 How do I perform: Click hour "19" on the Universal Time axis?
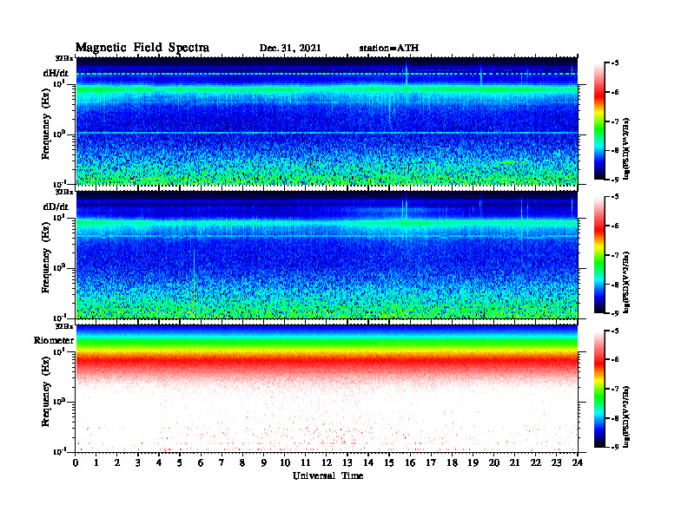(473, 463)
